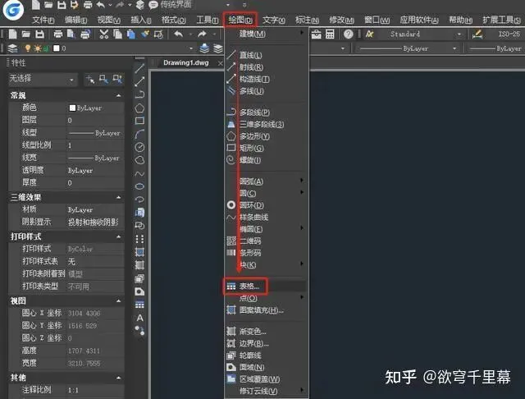Open the 传统界面 workspace dropdown

click(x=228, y=5)
